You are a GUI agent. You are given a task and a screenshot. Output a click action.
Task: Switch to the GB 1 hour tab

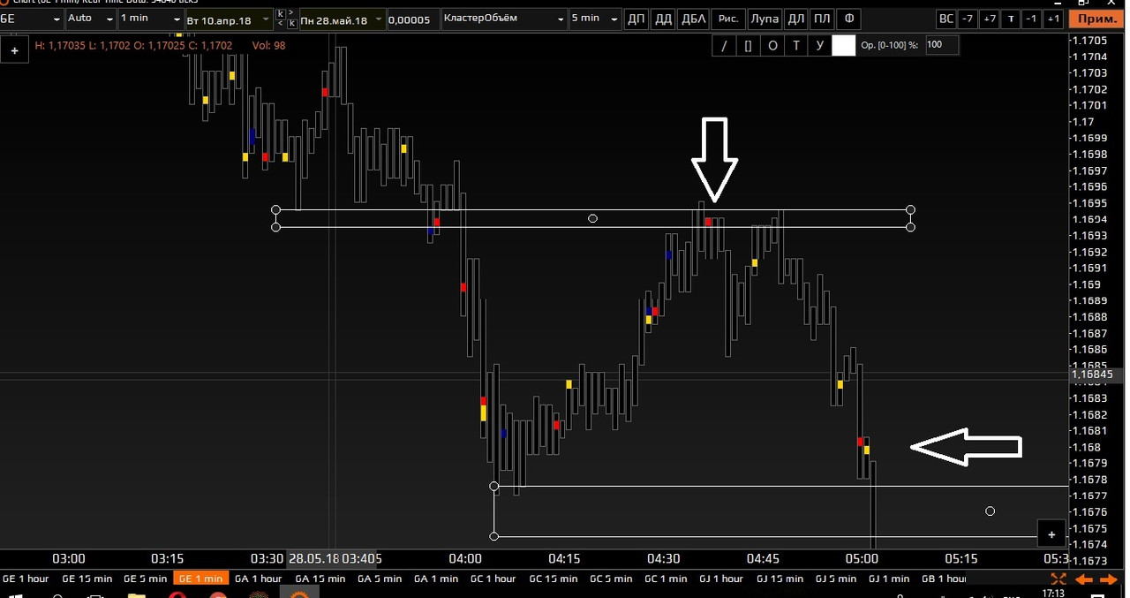943,579
